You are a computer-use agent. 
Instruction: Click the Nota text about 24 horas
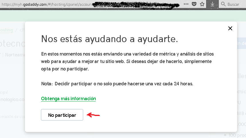[x=117, y=84]
